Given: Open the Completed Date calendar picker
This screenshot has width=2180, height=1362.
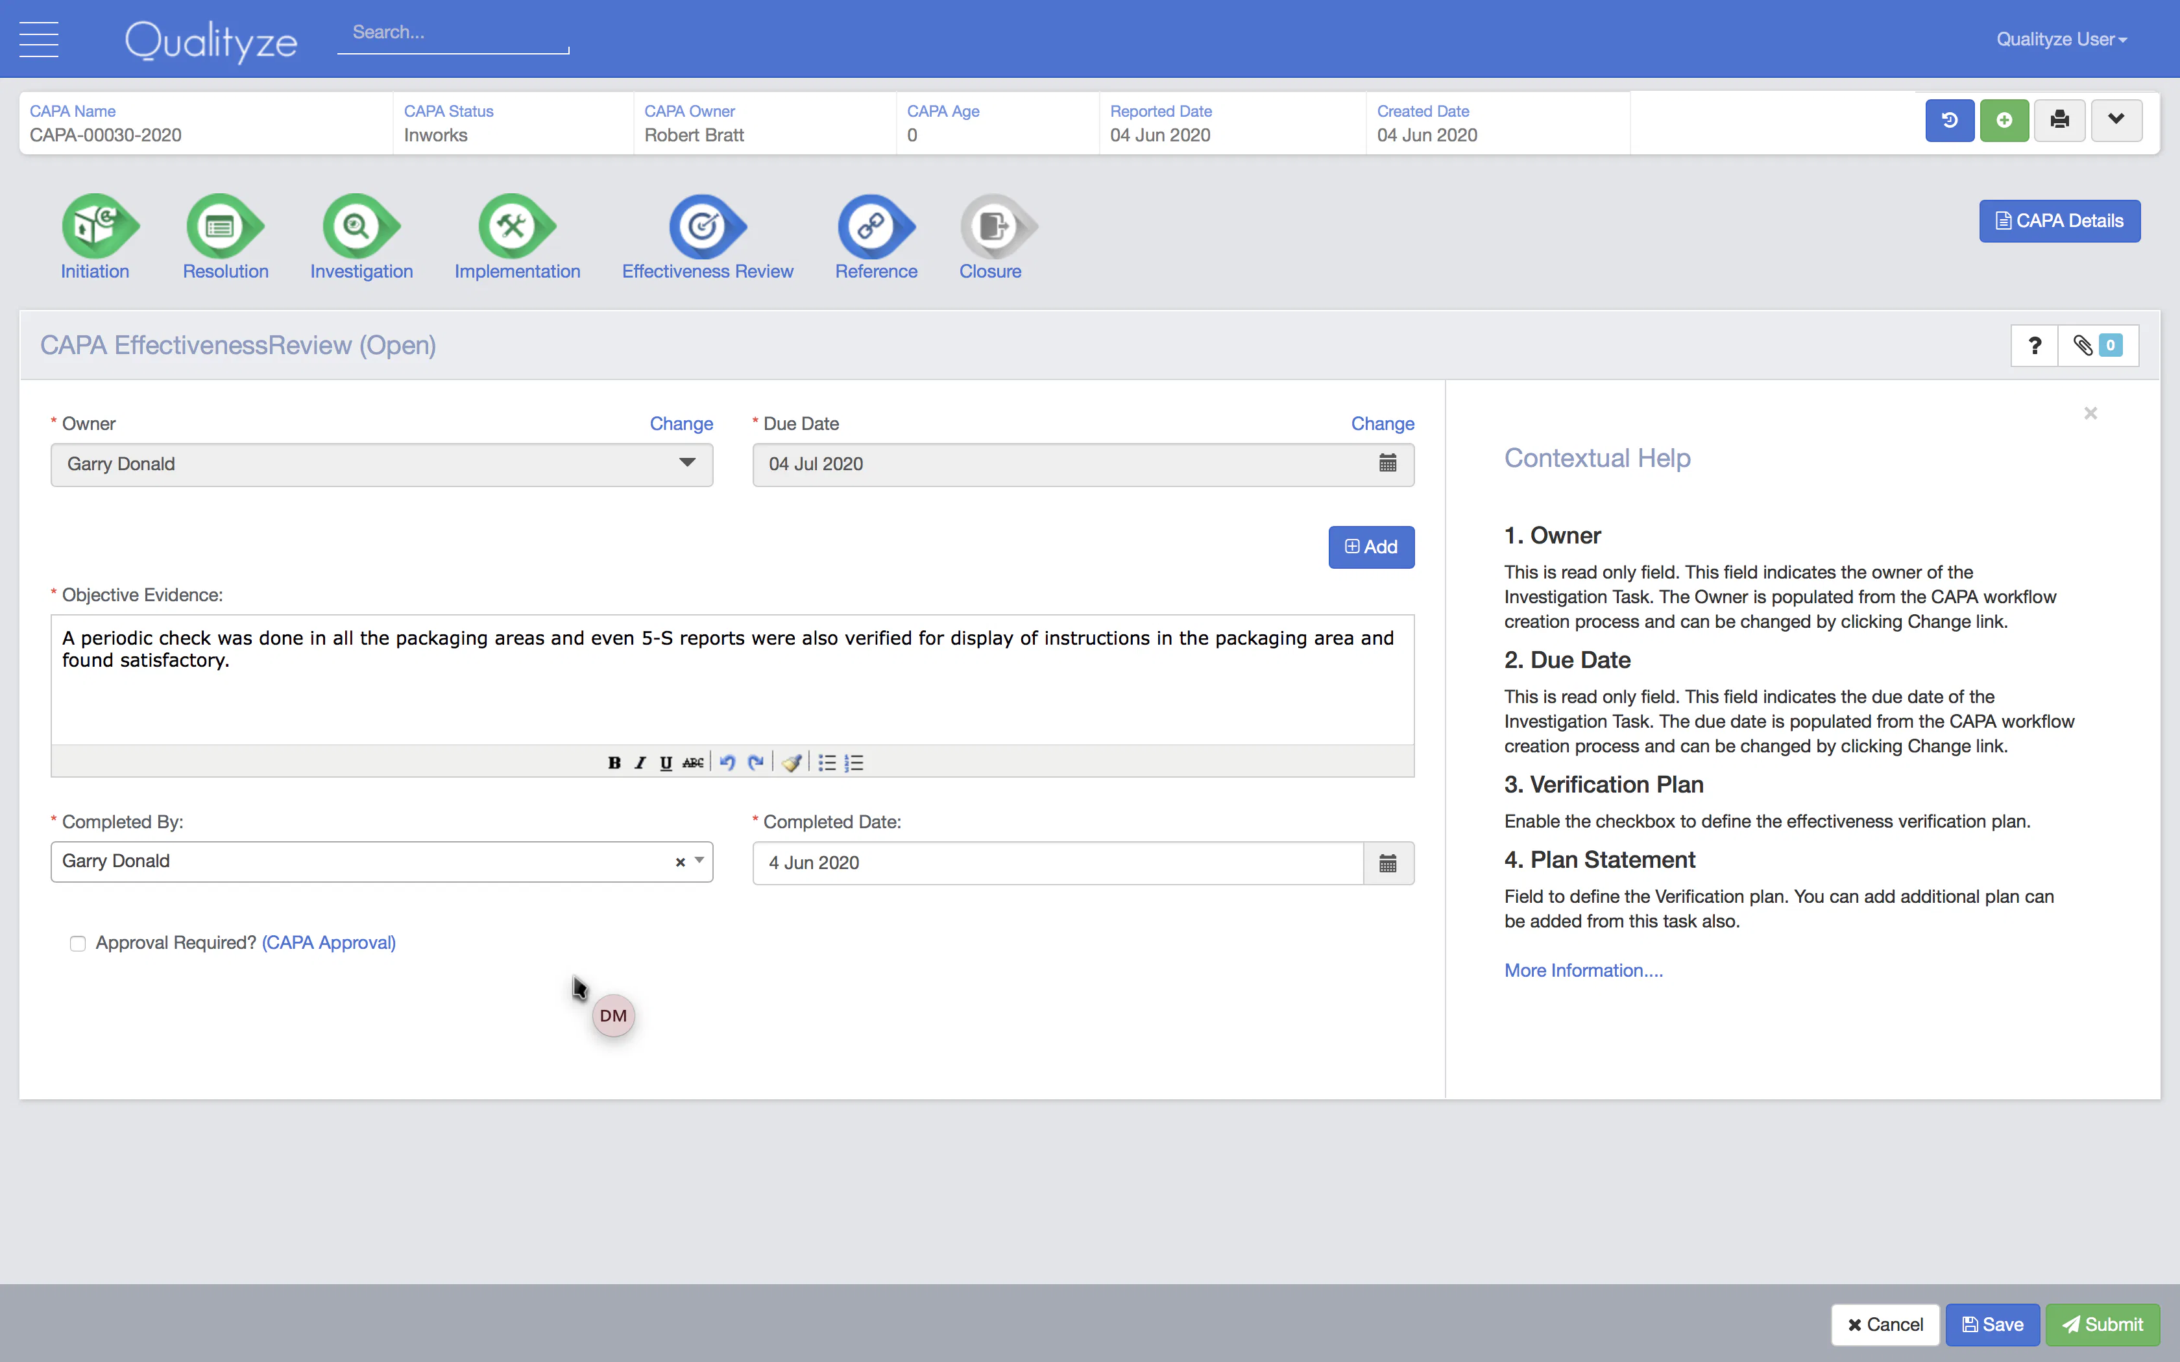Looking at the screenshot, I should (1388, 863).
